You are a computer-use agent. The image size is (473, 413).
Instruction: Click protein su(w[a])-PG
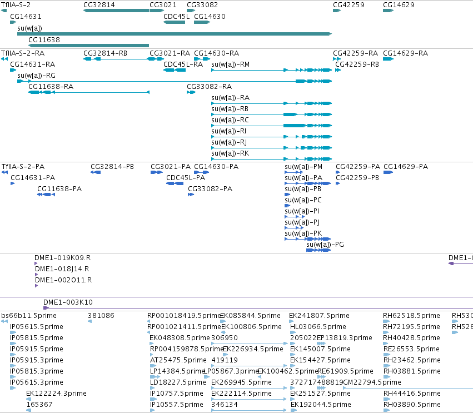click(318, 250)
